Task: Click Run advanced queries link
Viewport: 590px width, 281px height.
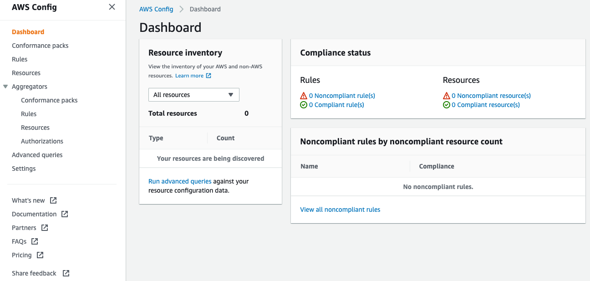Action: pyautogui.click(x=180, y=181)
